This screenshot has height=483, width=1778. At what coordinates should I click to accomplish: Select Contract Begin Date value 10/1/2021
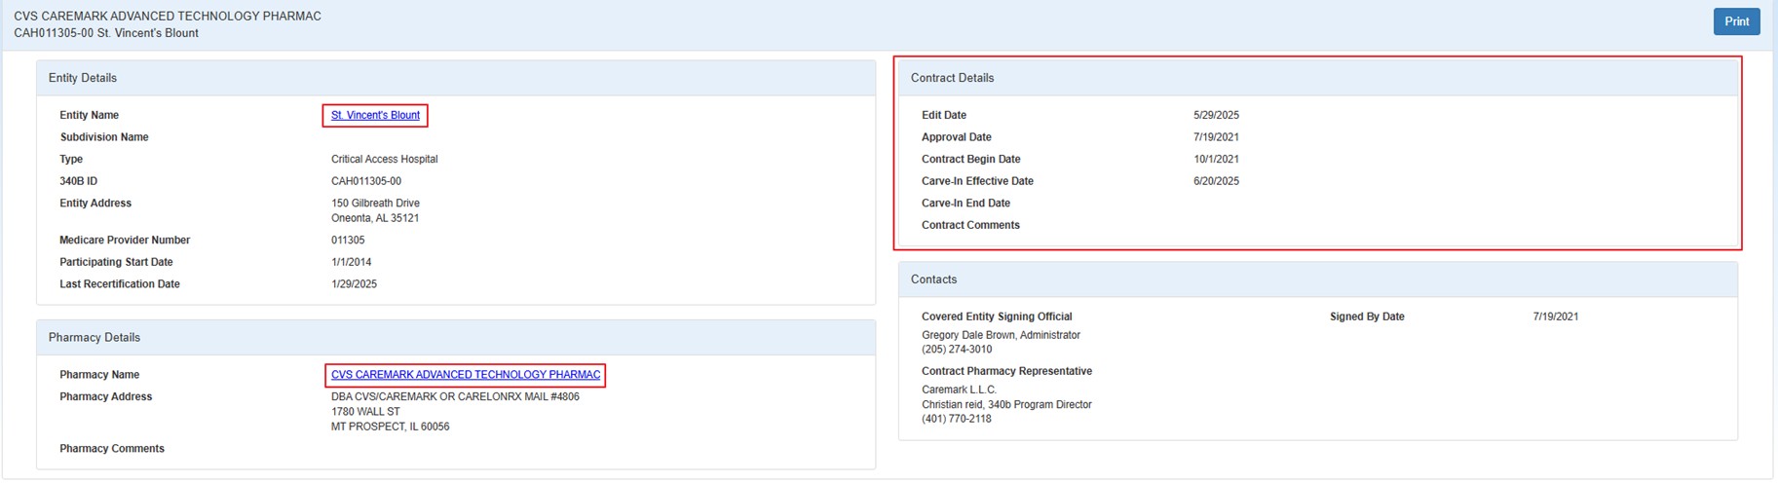click(1216, 159)
